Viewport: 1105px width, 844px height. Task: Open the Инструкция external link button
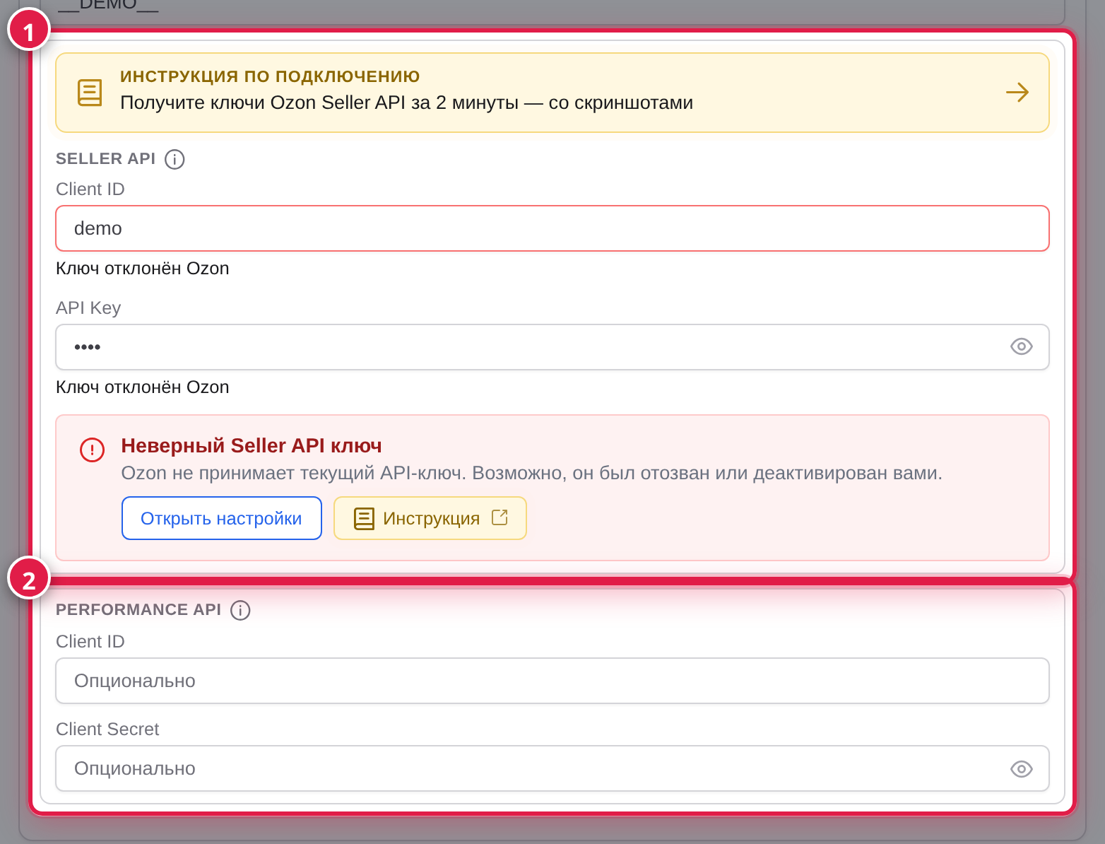tap(430, 518)
